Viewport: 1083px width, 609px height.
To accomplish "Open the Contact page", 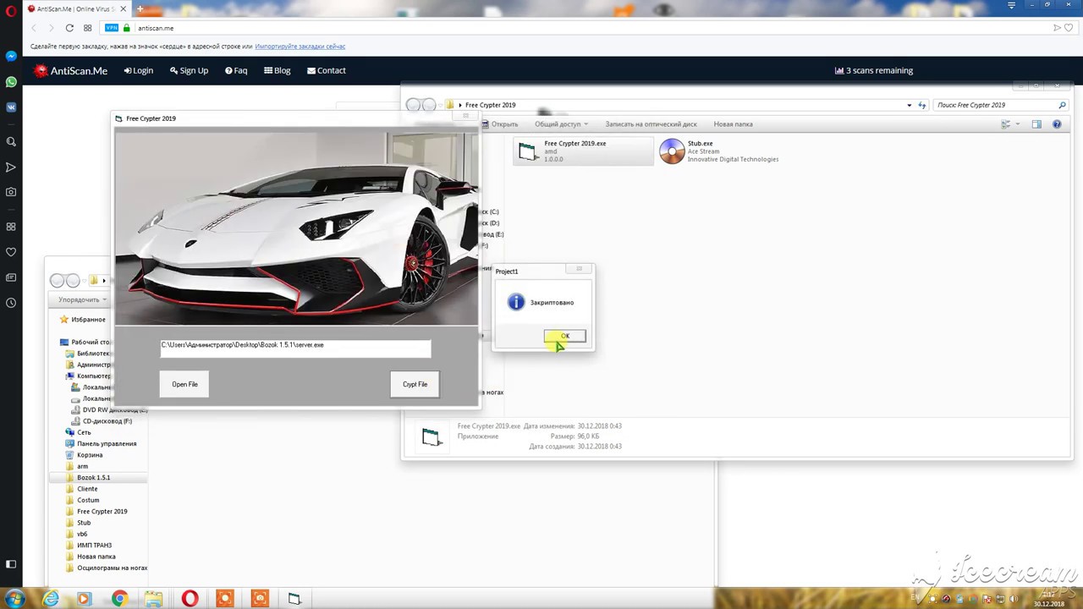I will click(x=327, y=70).
